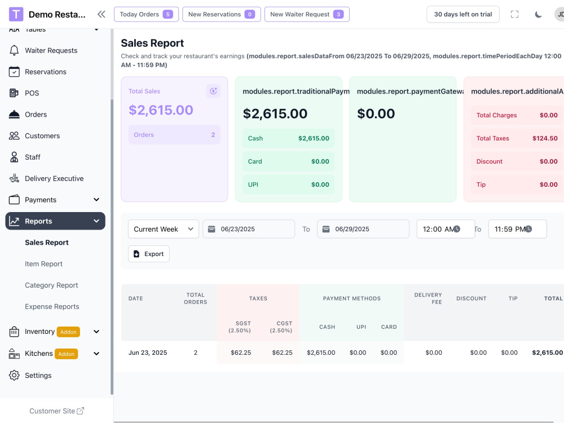Click the Addon badge next to Inventory

click(x=68, y=332)
